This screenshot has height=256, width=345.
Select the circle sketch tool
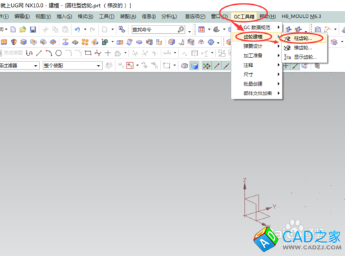point(59,53)
